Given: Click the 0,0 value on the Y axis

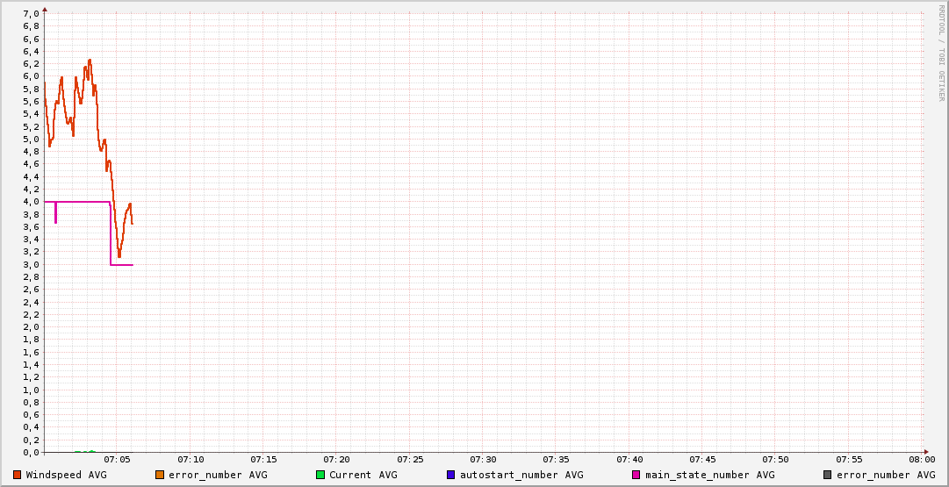Looking at the screenshot, I should click(x=31, y=453).
